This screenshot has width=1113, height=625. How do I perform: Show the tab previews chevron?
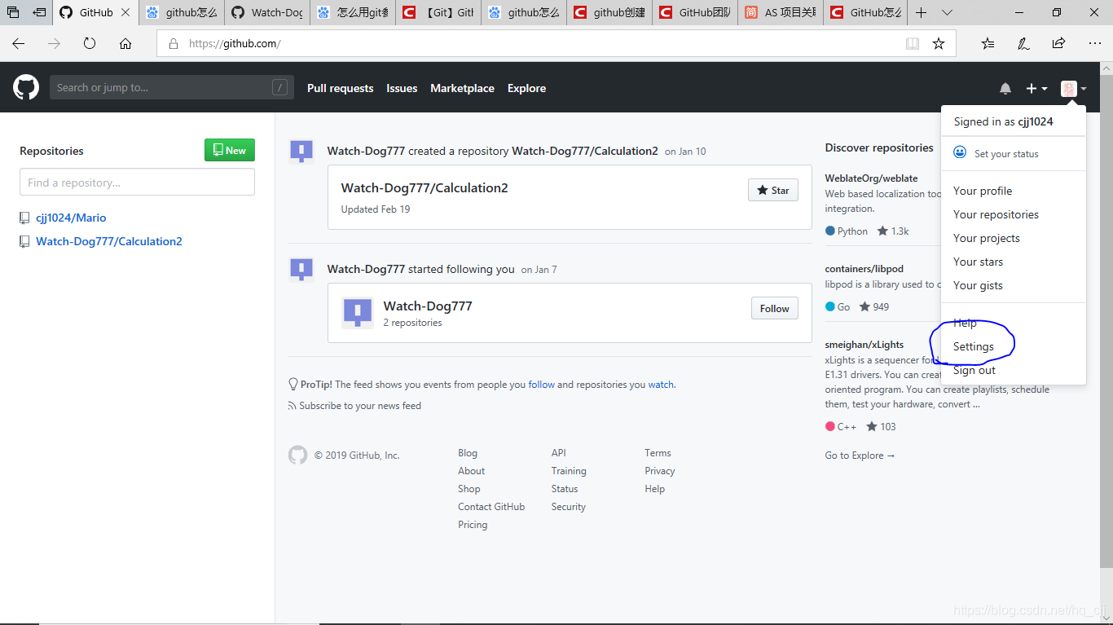947,12
